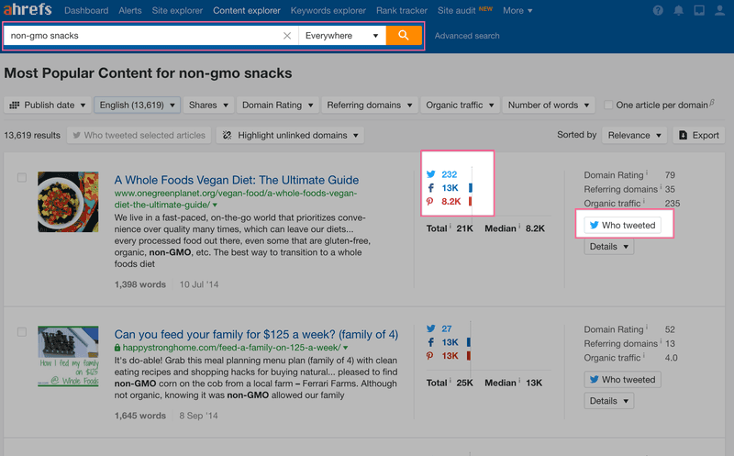Click the ahrefs logo
734x456 pixels.
[28, 9]
